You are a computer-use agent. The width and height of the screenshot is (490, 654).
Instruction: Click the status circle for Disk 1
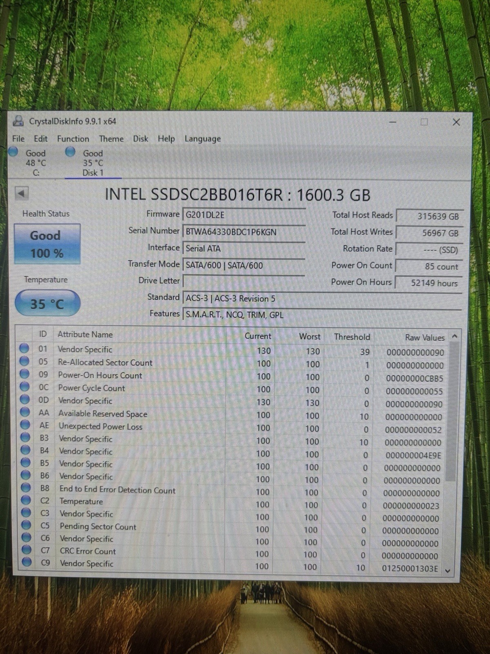tap(71, 152)
